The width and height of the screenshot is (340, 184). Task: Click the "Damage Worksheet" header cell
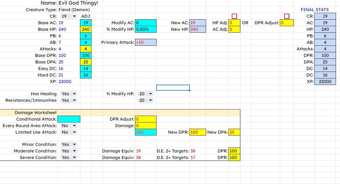[36, 113]
